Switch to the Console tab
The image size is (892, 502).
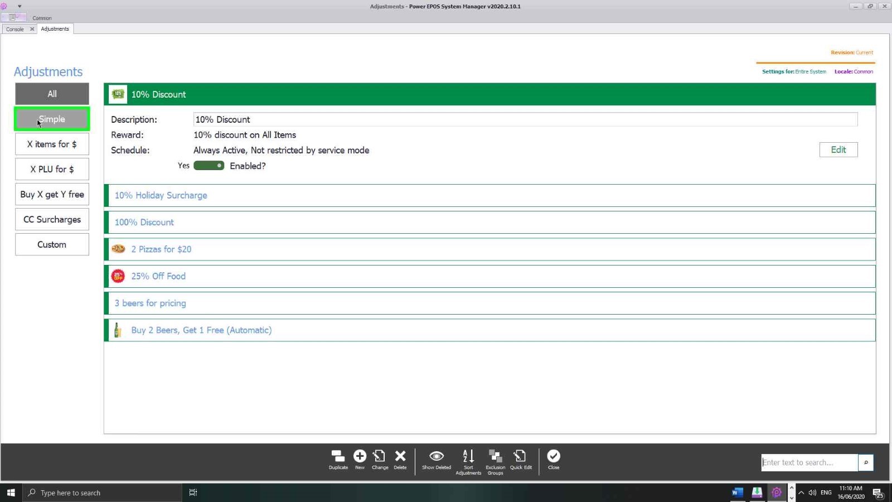click(15, 29)
